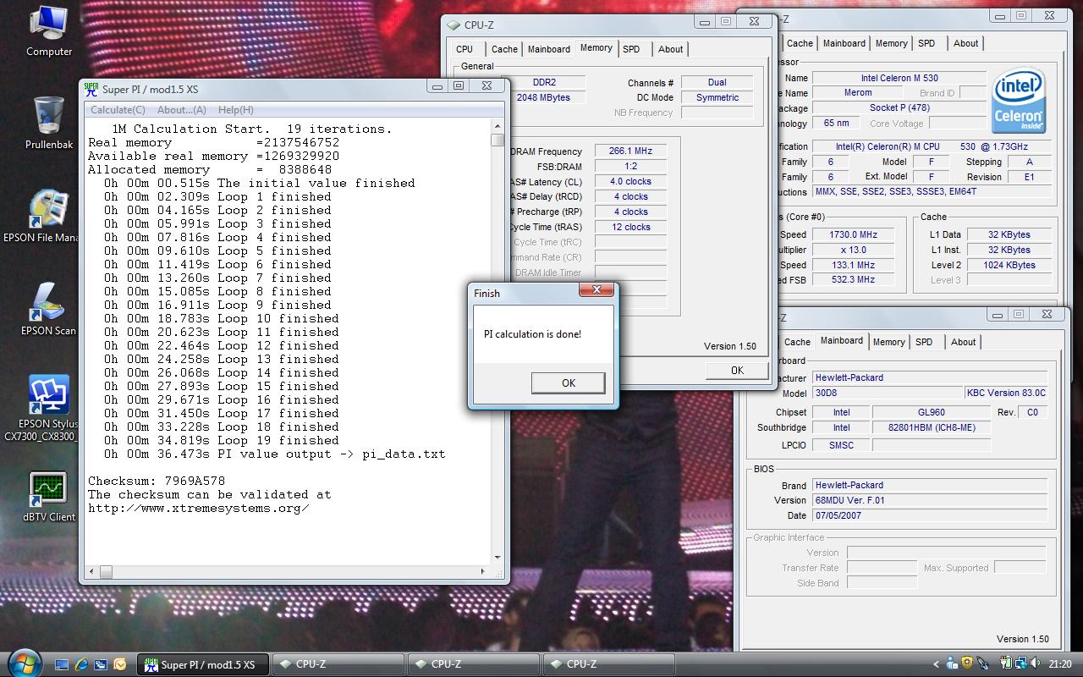
Task: Click the '266.1 MHz' DRAM Frequency value
Action: pyautogui.click(x=630, y=151)
